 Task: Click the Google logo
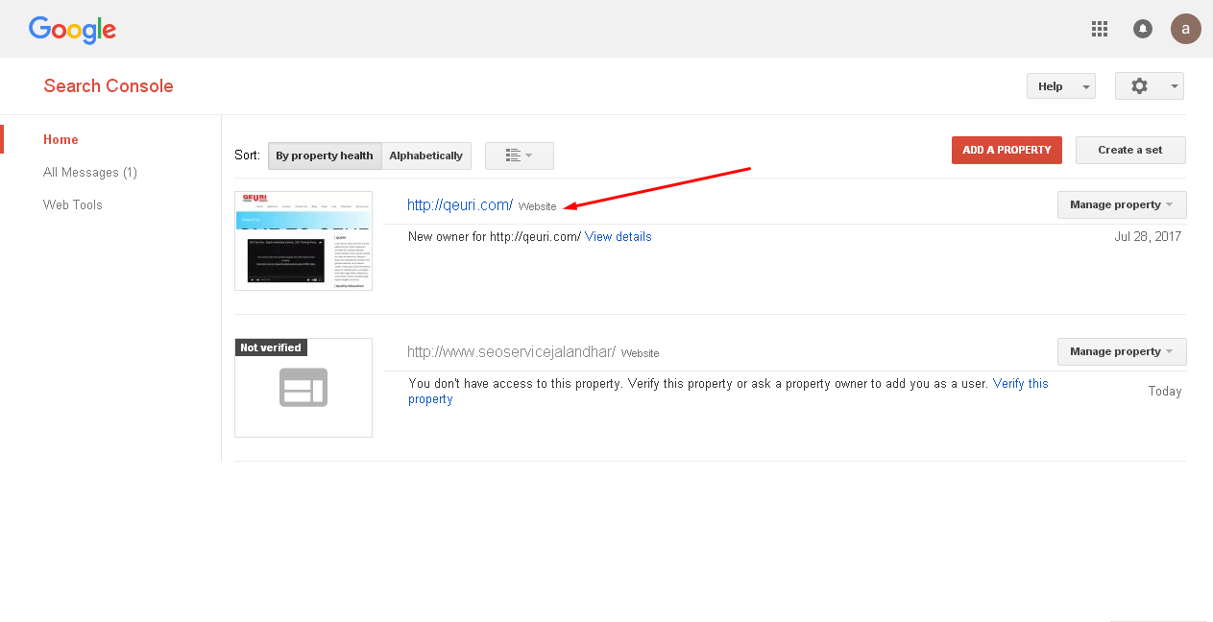coord(72,31)
